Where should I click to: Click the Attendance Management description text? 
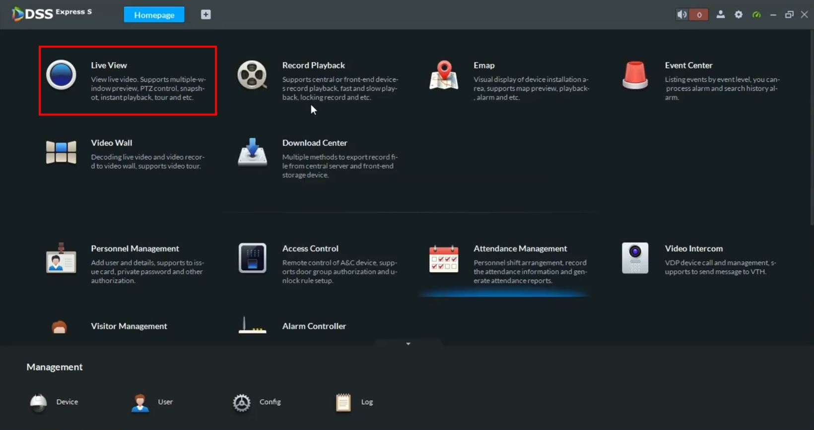click(531, 272)
